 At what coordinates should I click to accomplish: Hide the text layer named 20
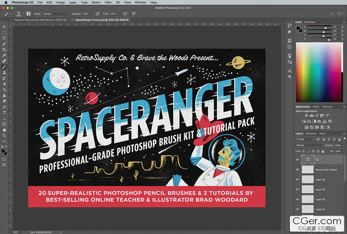297,160
